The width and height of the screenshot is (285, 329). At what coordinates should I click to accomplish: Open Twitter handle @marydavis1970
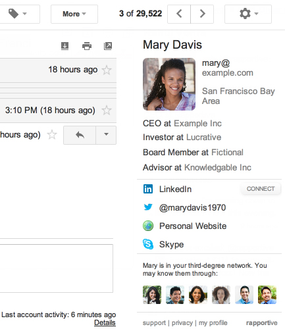coord(192,207)
